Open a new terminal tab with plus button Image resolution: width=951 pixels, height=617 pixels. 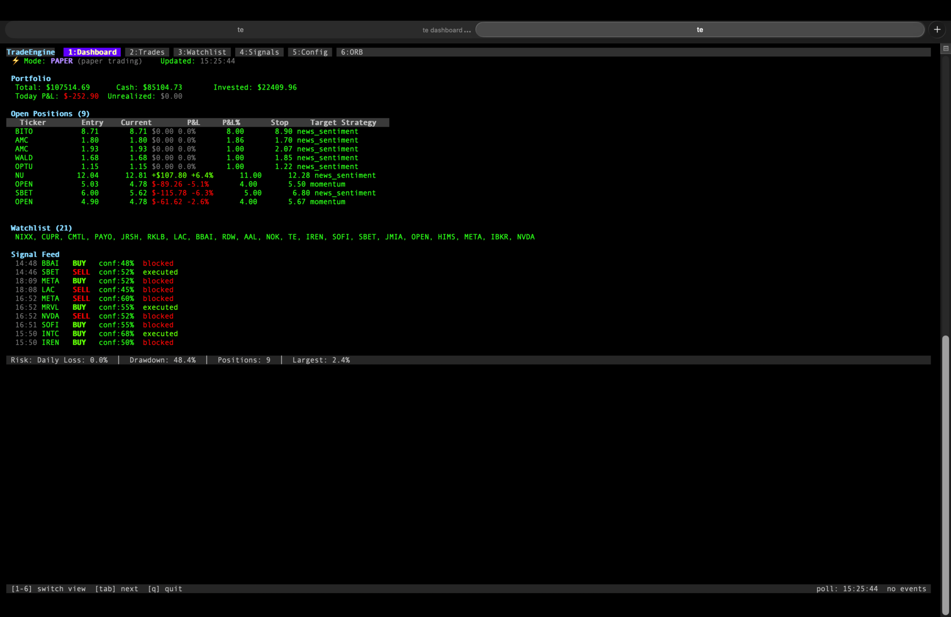point(937,30)
